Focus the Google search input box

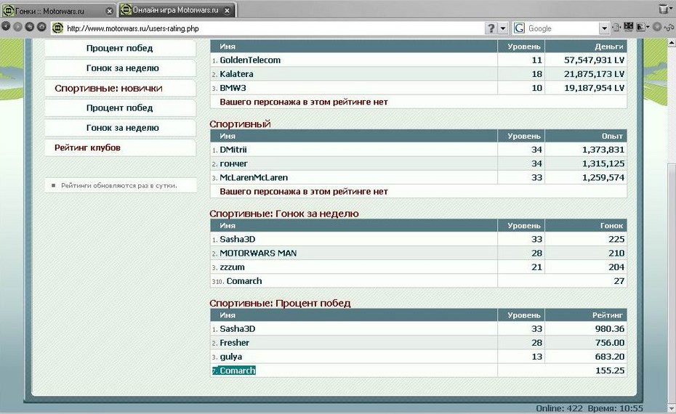562,28
